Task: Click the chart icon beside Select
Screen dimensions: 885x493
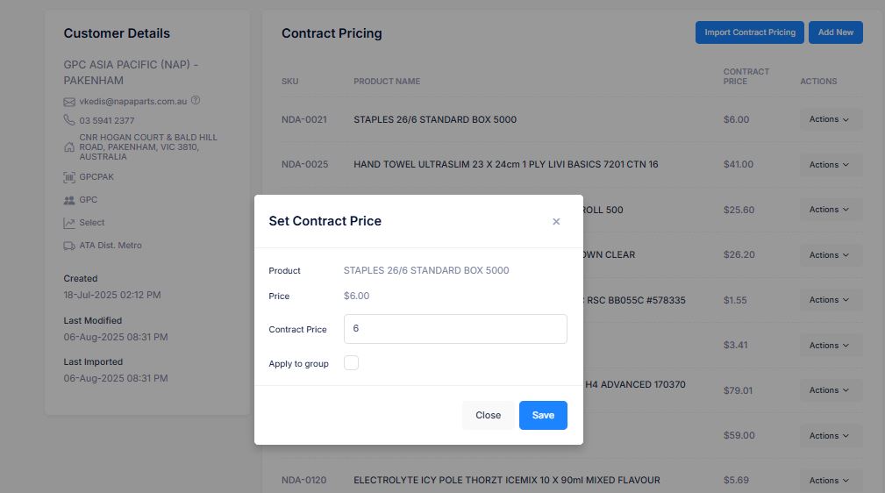Action: click(x=69, y=223)
